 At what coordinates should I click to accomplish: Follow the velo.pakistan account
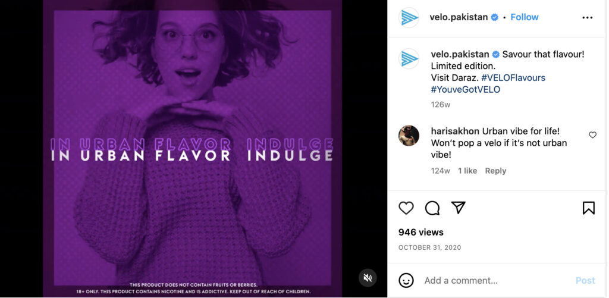pos(525,17)
